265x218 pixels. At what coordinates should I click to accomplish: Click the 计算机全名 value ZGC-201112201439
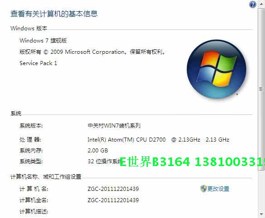click(x=113, y=200)
